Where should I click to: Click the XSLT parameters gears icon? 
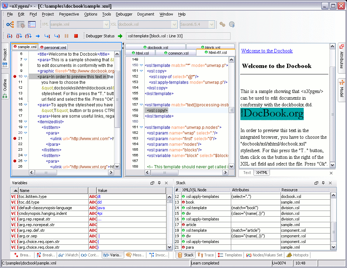coord(222,24)
